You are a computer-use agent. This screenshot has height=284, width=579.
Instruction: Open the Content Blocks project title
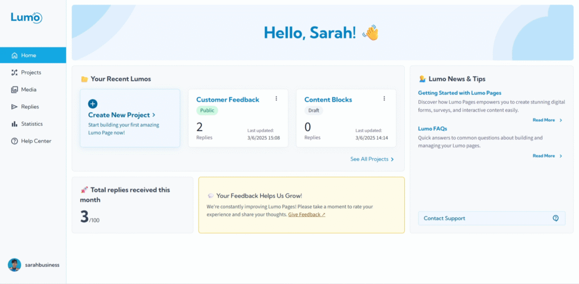coord(328,99)
